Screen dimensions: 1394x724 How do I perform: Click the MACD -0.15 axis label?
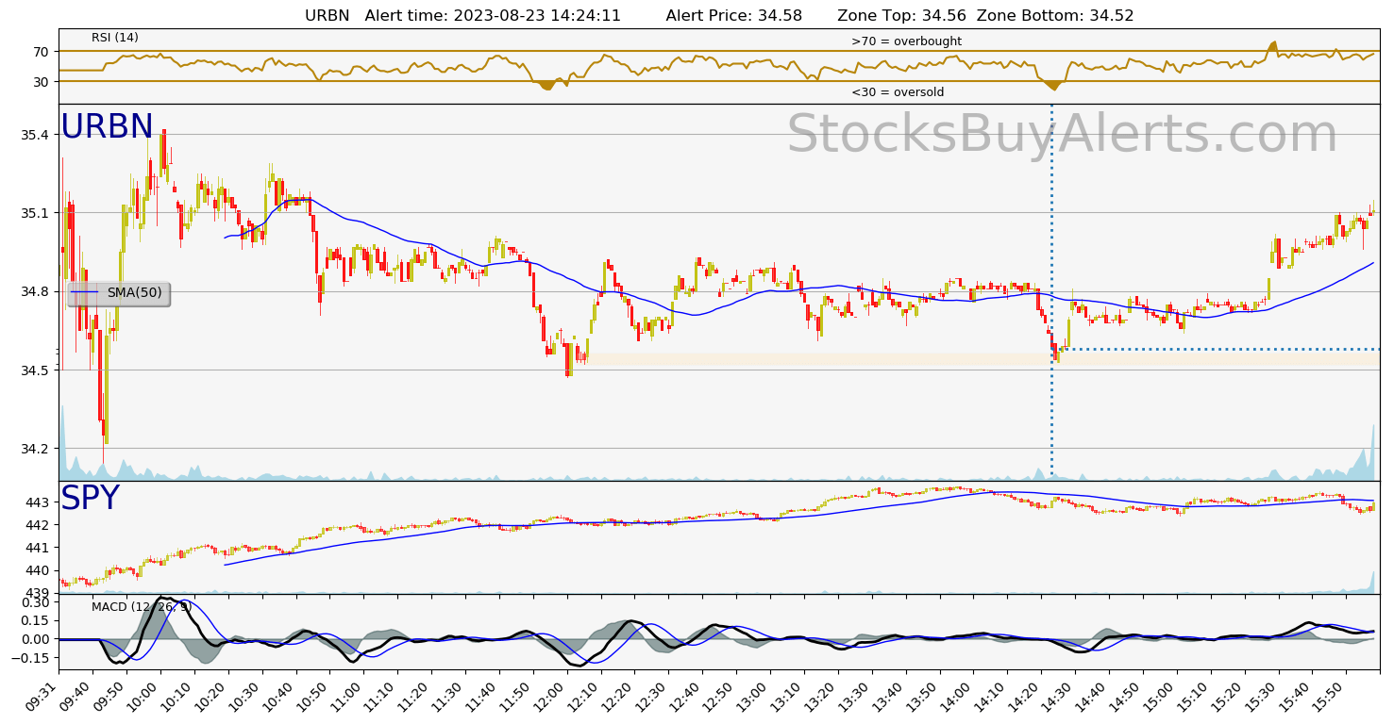click(30, 658)
